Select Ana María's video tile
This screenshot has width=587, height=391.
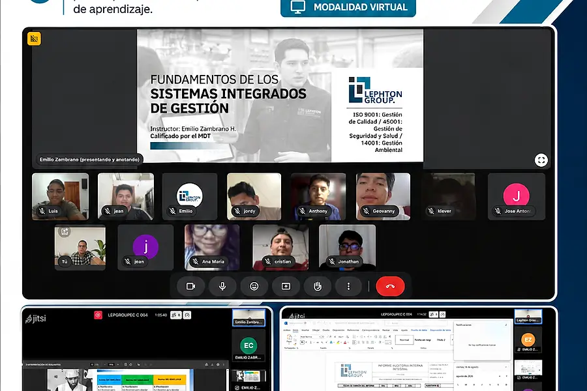click(x=212, y=248)
